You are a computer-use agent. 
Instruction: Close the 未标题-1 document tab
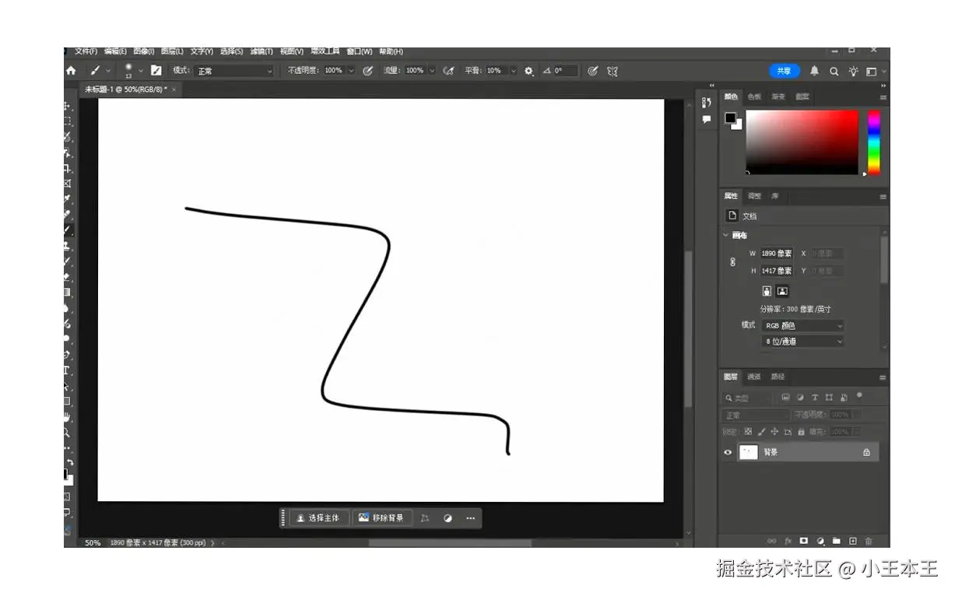tap(174, 89)
